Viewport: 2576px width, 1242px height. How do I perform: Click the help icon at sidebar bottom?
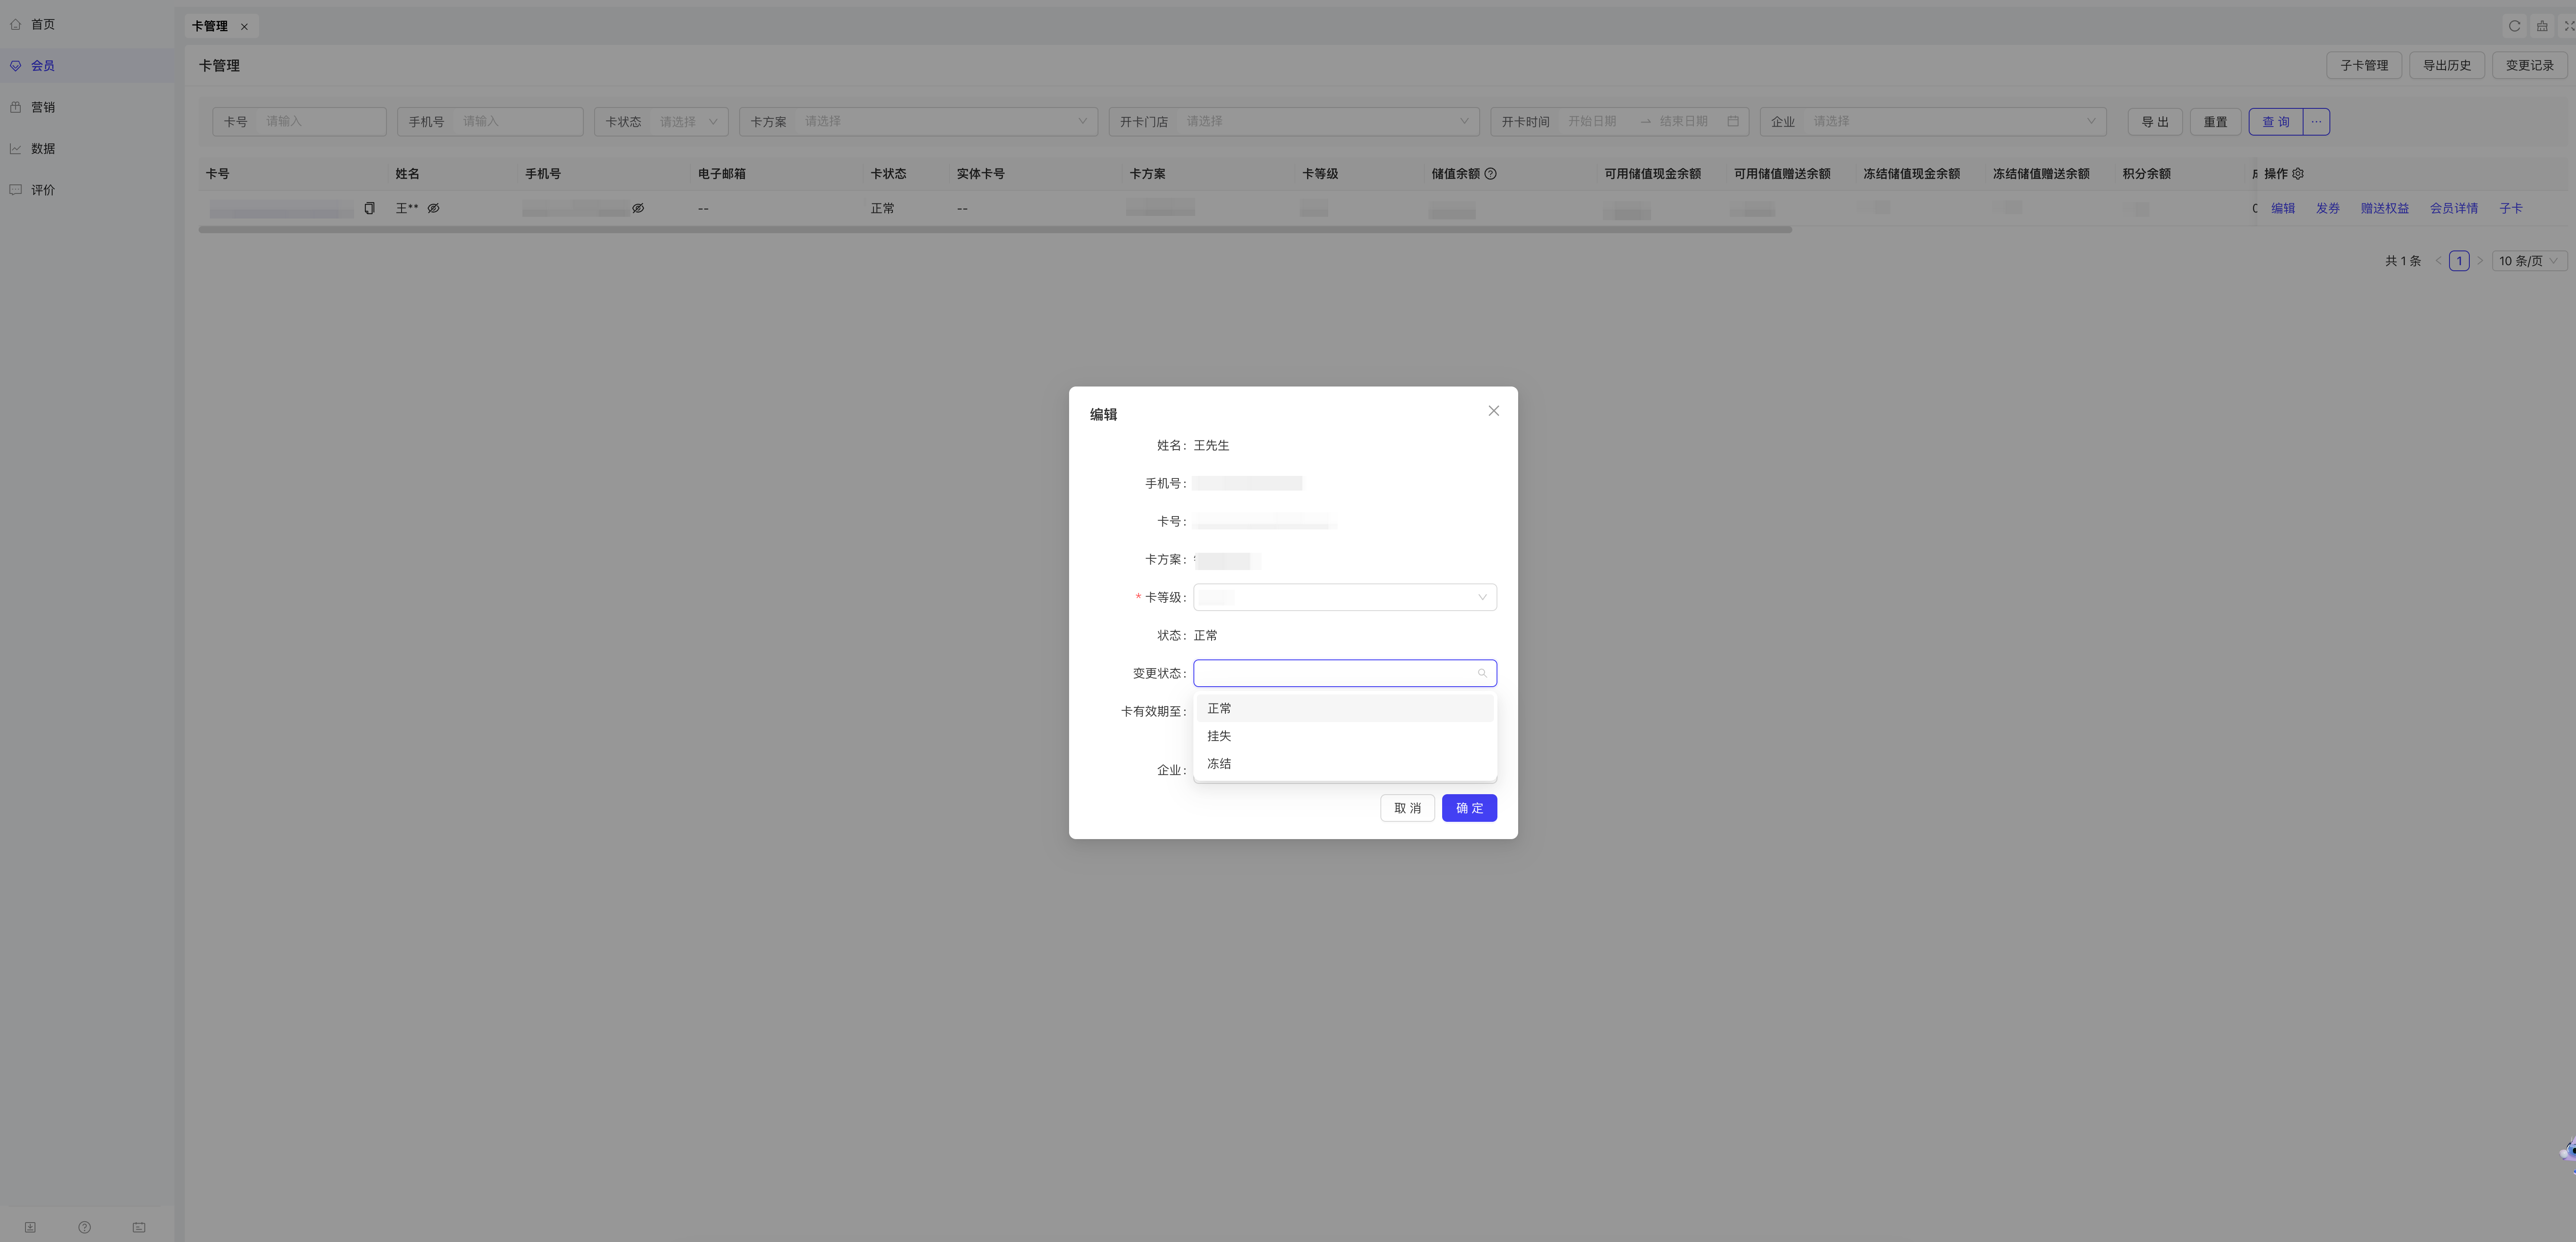click(85, 1227)
